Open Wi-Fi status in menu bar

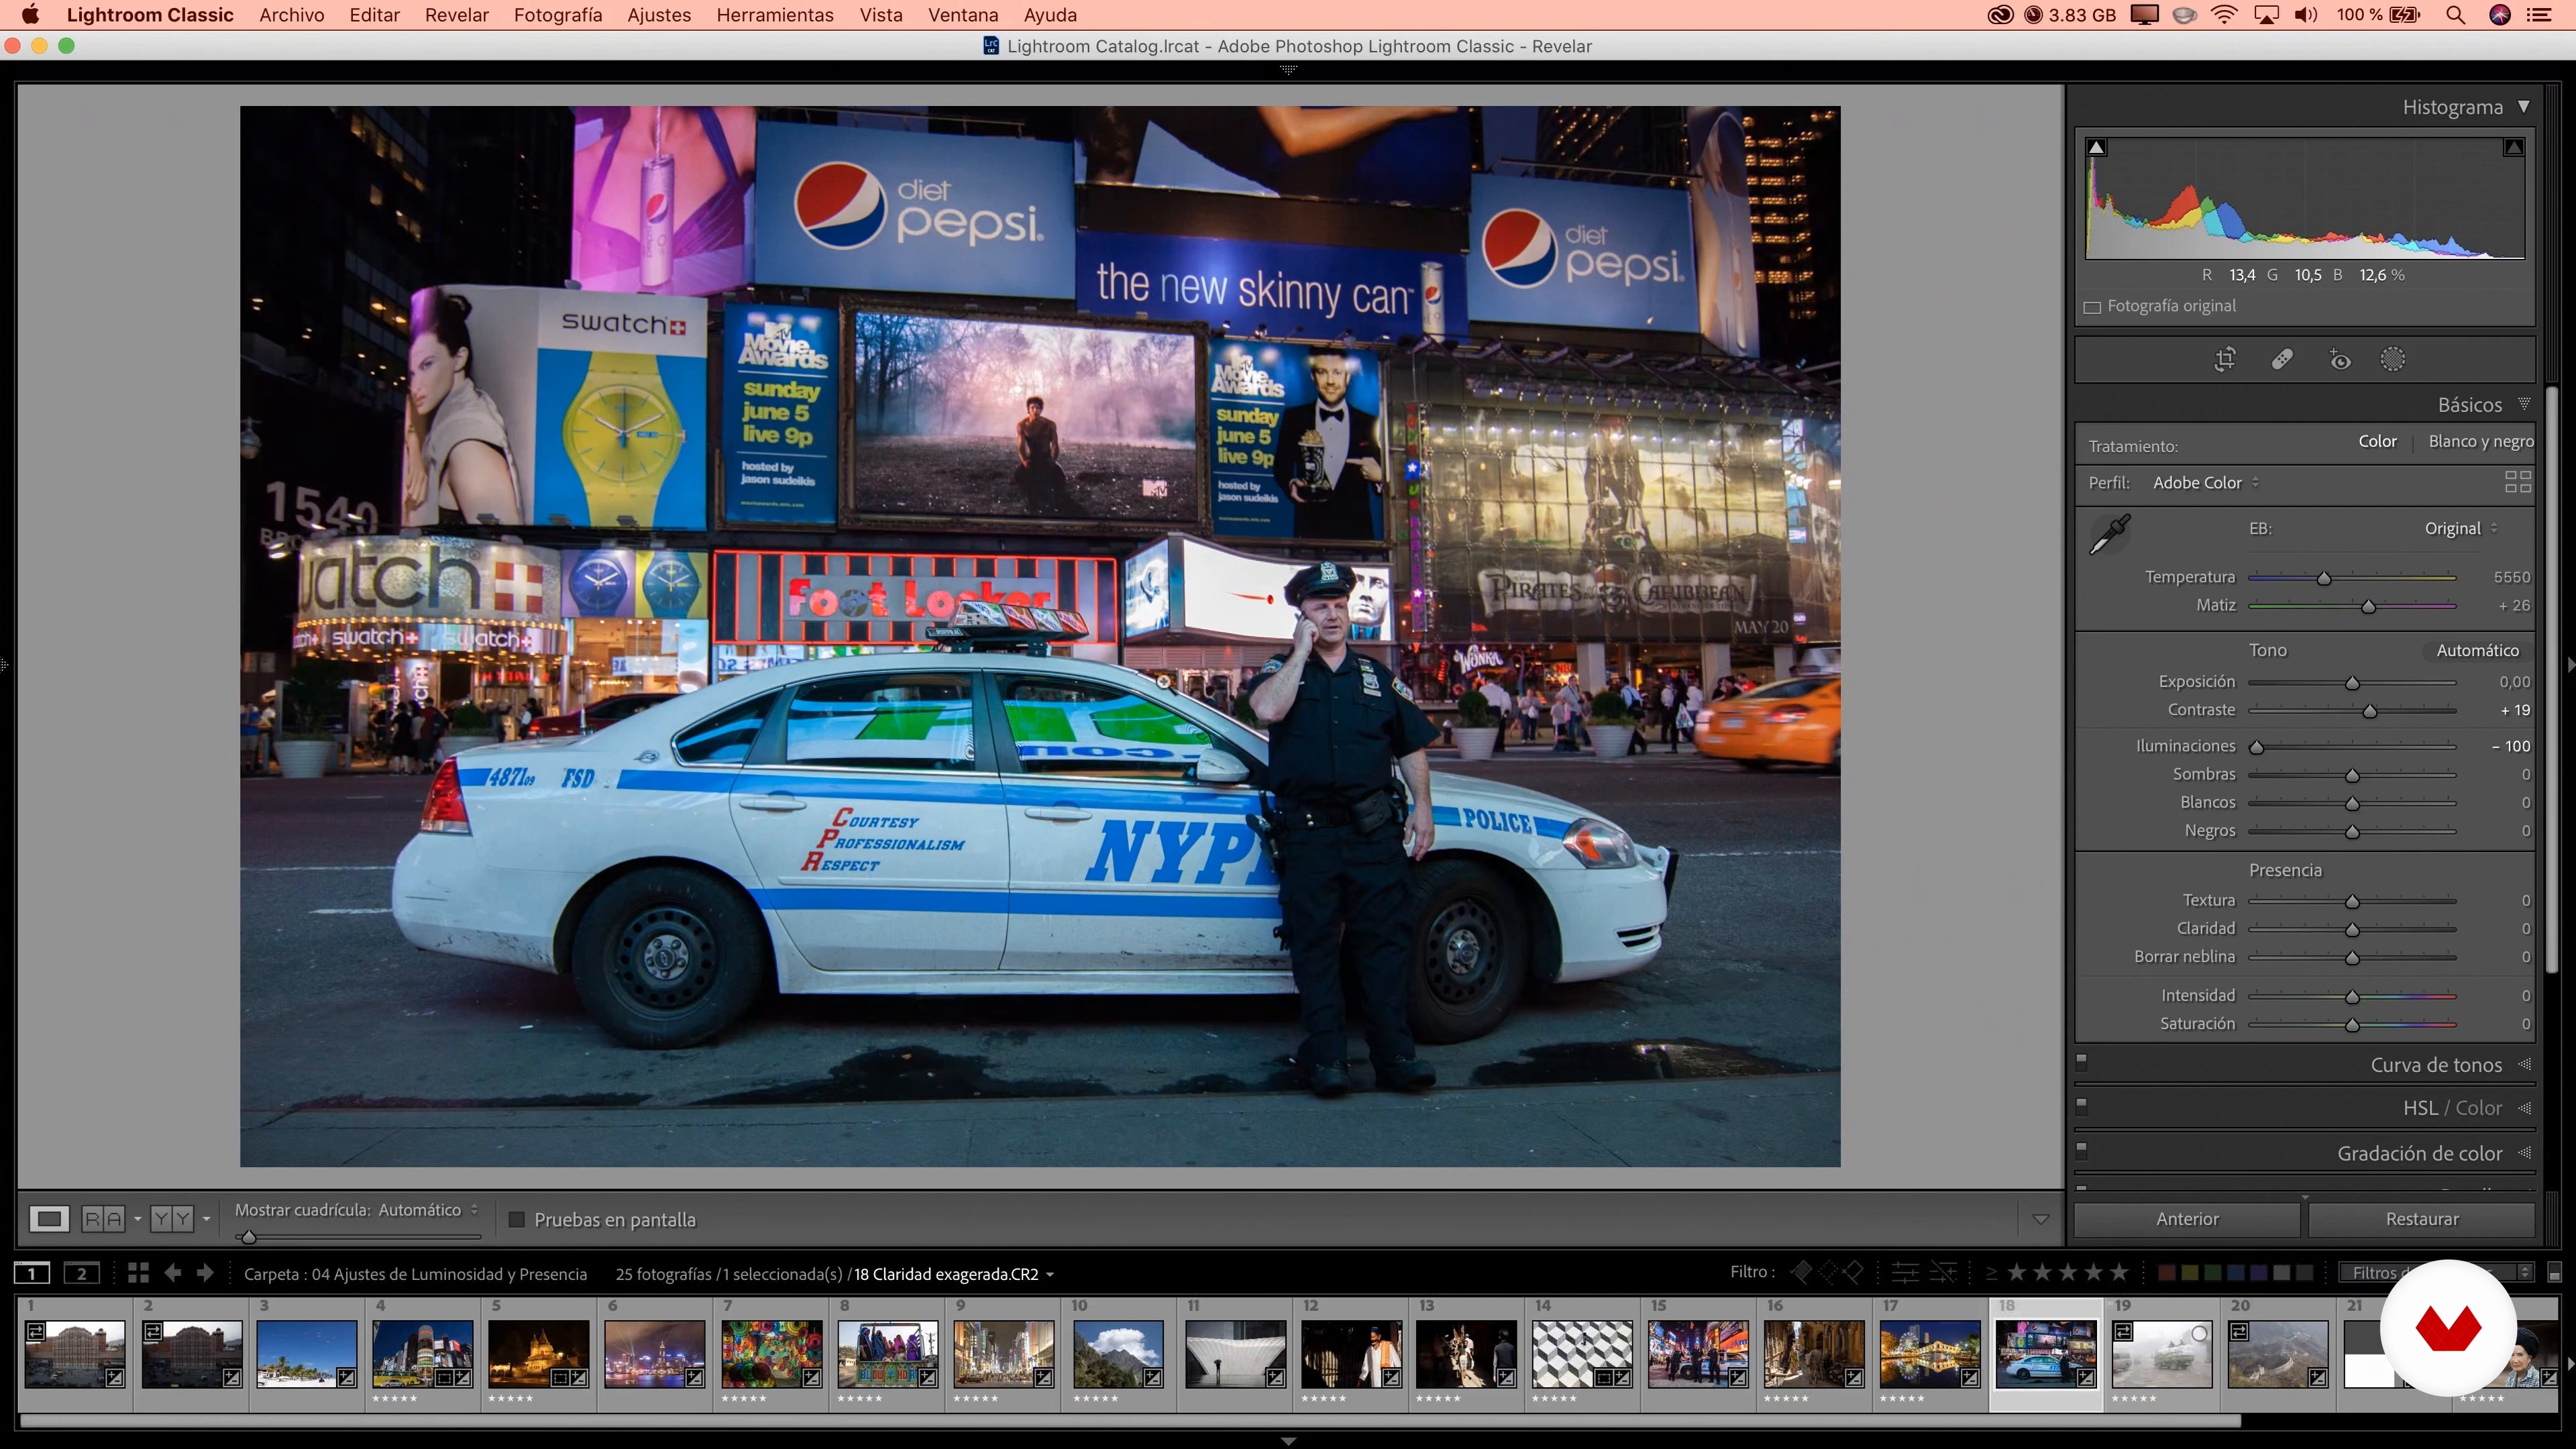tap(2224, 15)
